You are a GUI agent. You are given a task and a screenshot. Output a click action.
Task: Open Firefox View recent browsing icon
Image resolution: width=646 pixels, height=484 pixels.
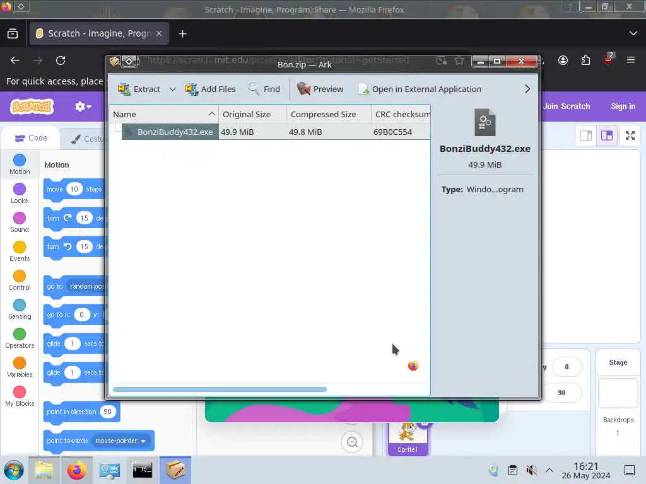13,34
